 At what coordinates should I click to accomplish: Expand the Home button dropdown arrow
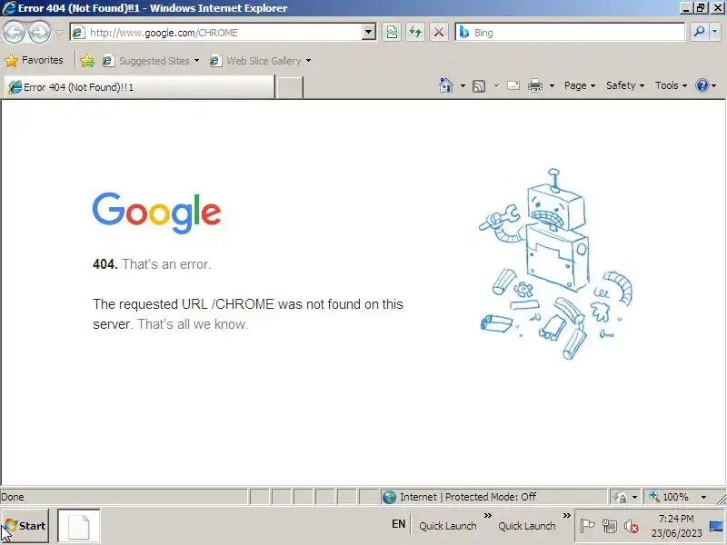pos(463,85)
